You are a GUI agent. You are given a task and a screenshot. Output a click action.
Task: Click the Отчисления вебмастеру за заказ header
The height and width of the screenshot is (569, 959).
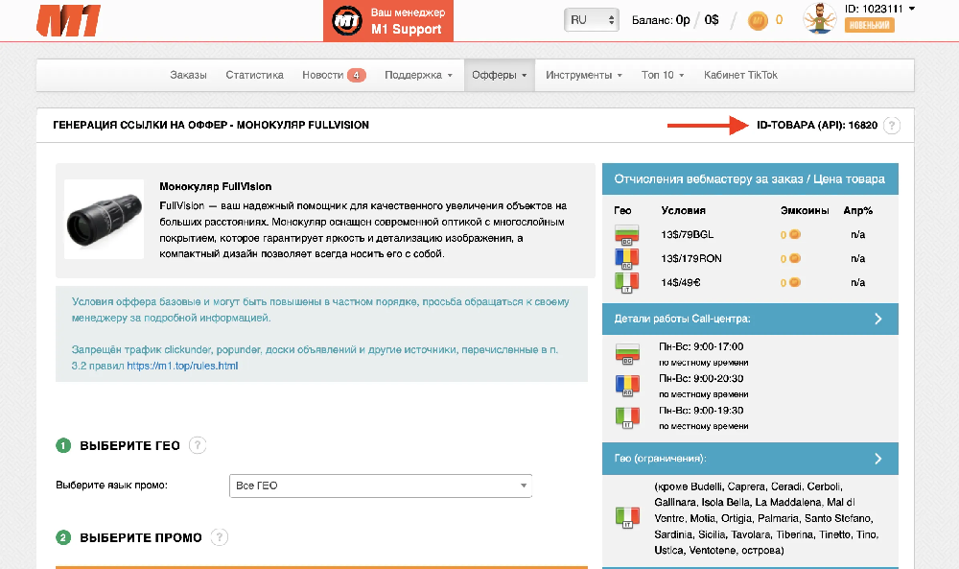750,178
